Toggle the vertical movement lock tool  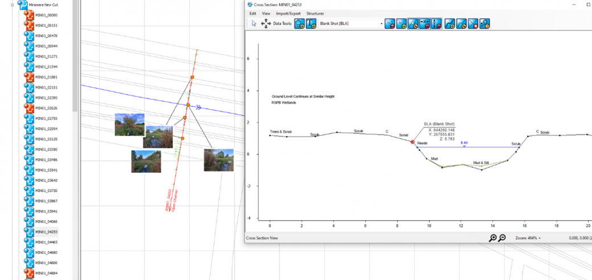435,23
